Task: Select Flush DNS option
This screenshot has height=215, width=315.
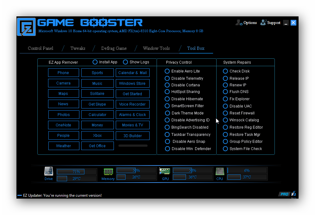Action: click(x=225, y=92)
